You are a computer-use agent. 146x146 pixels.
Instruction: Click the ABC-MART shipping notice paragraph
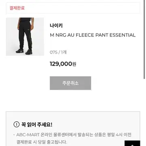point(74,138)
